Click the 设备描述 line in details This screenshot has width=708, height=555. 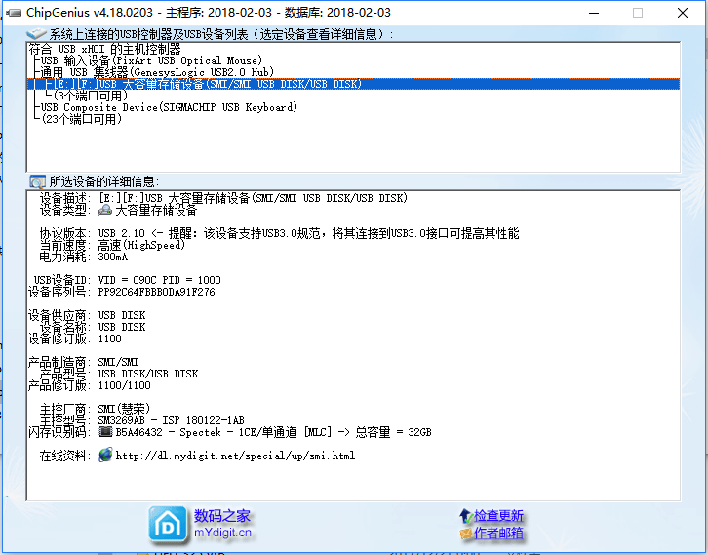point(223,198)
